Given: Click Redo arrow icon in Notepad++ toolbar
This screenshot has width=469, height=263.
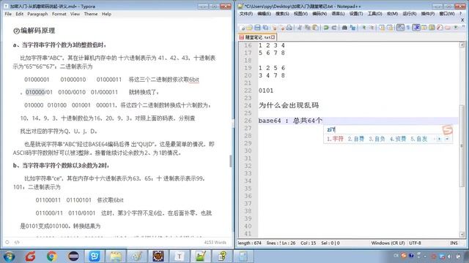Looking at the screenshot, I should (334, 28).
